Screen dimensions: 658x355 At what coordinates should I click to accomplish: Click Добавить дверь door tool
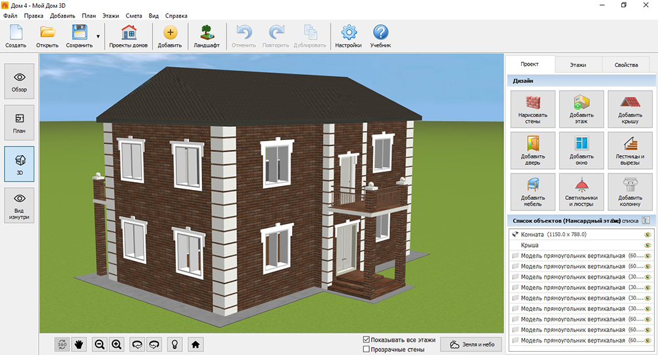click(x=533, y=151)
